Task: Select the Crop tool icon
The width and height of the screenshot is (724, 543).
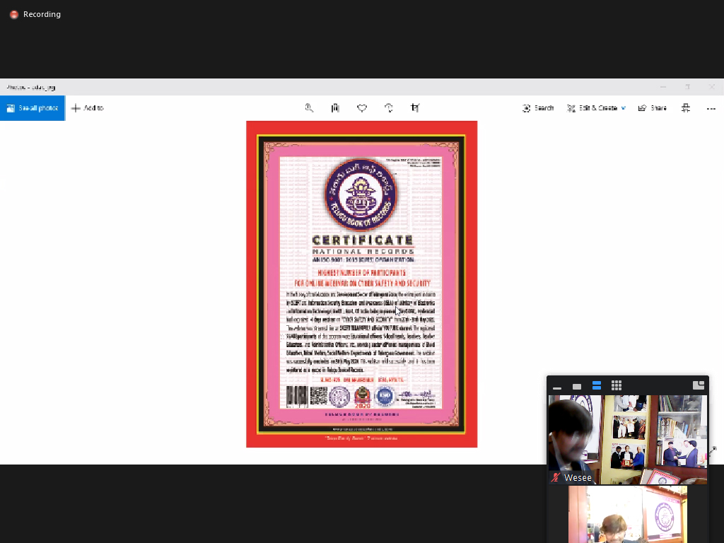Action: (x=415, y=108)
